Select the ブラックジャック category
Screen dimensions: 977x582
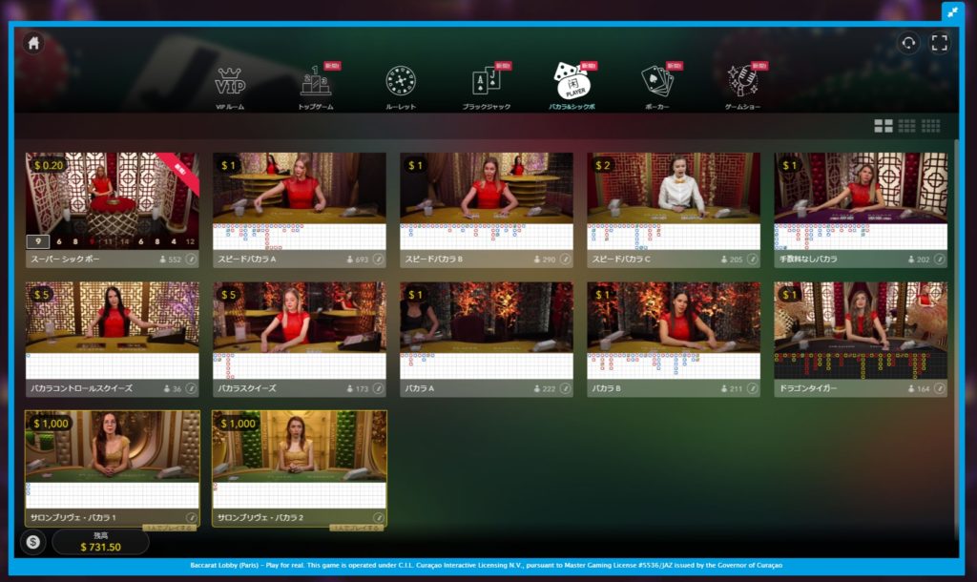(x=485, y=88)
